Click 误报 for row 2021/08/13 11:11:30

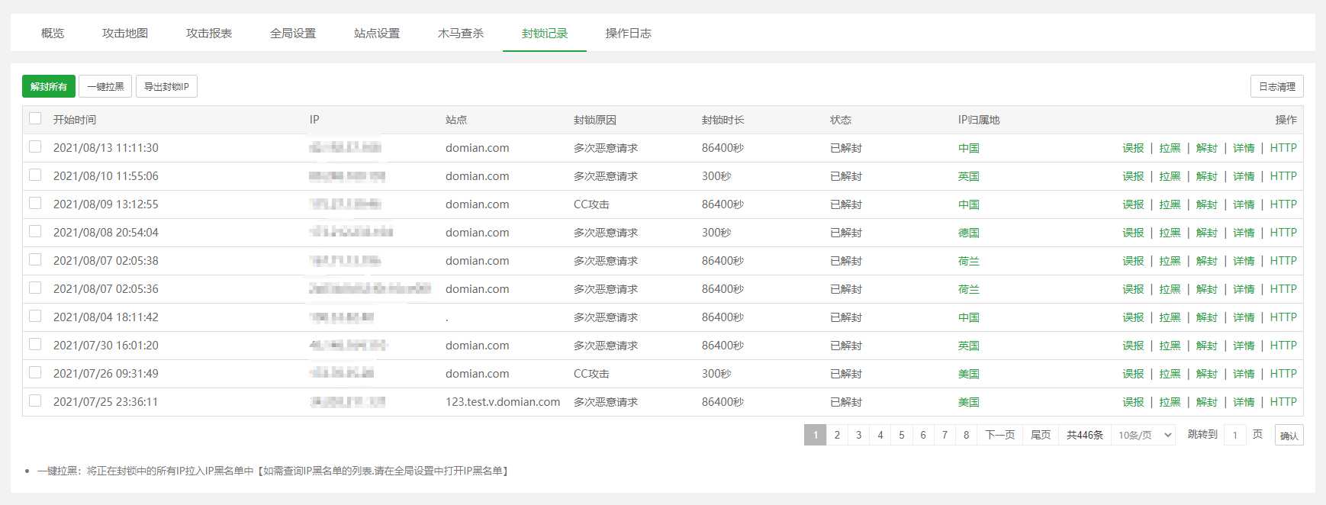click(1133, 148)
